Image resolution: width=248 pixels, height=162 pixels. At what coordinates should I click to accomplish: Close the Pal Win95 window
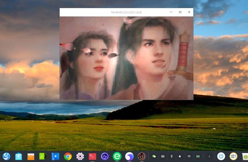pos(189,12)
